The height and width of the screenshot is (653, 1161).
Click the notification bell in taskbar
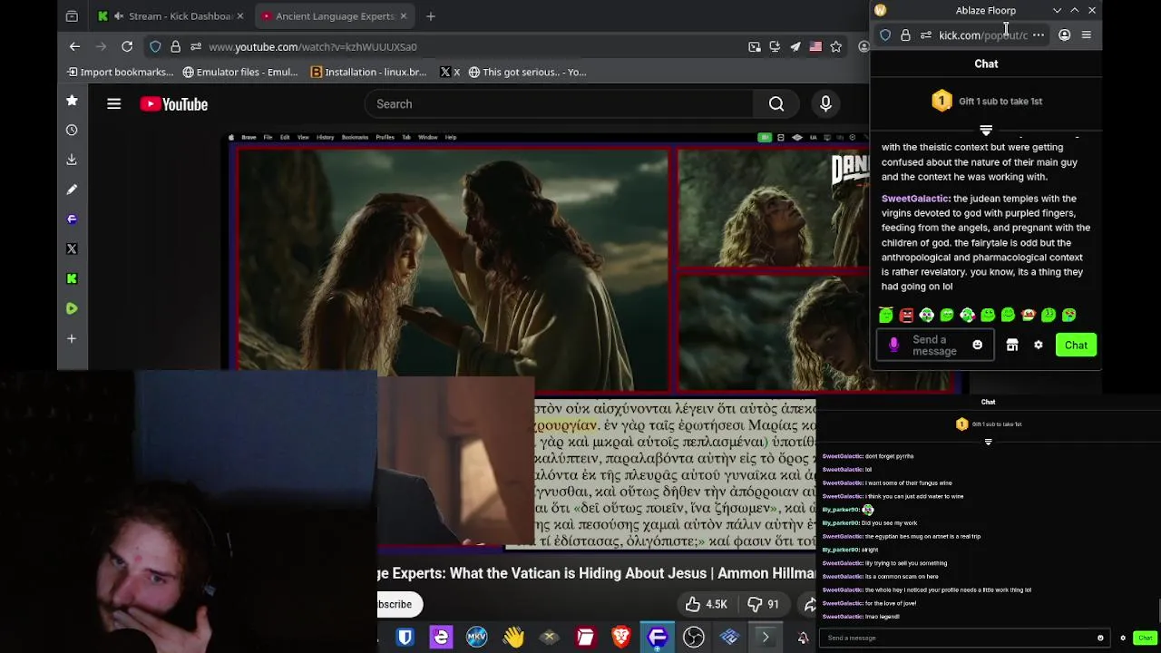[x=803, y=638]
